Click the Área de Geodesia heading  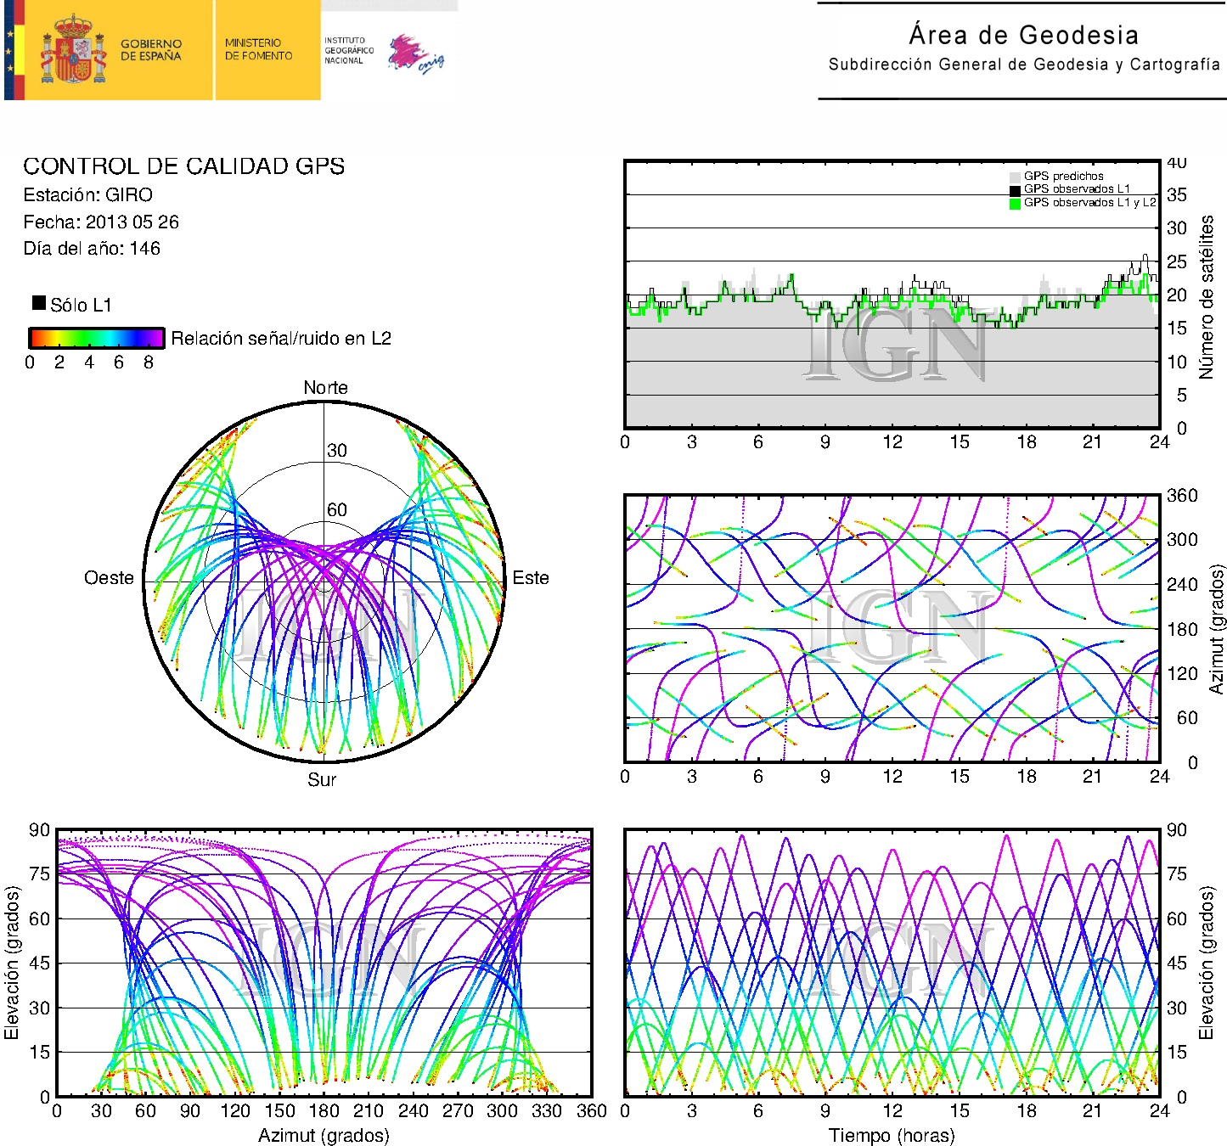[x=1023, y=35]
